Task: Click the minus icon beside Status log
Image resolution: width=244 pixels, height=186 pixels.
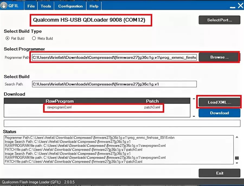Action: pos(237,163)
